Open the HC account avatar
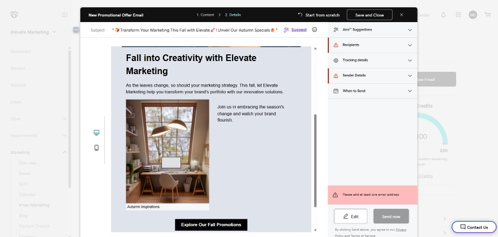The image size is (498, 237). 473,15
